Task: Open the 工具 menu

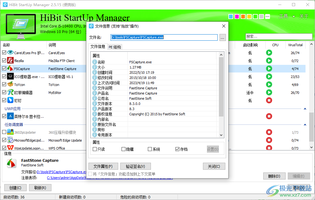Action: point(283,16)
